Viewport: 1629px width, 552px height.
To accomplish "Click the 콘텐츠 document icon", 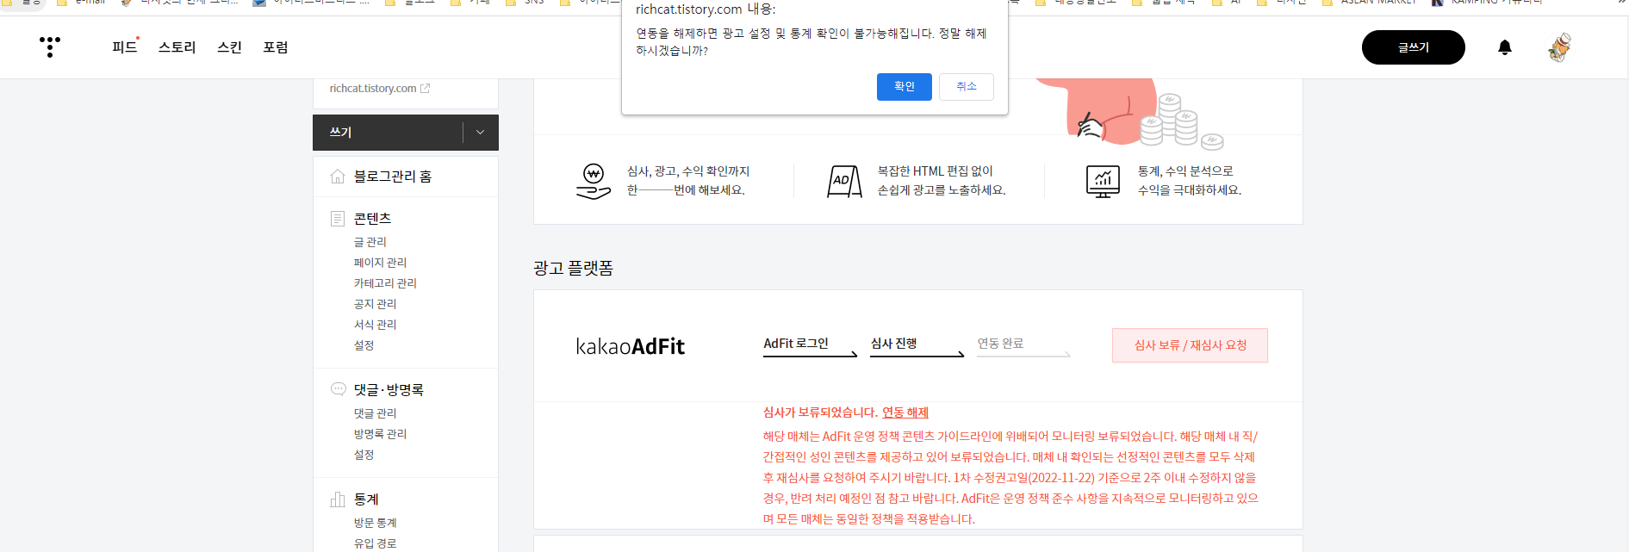I will click(x=338, y=219).
